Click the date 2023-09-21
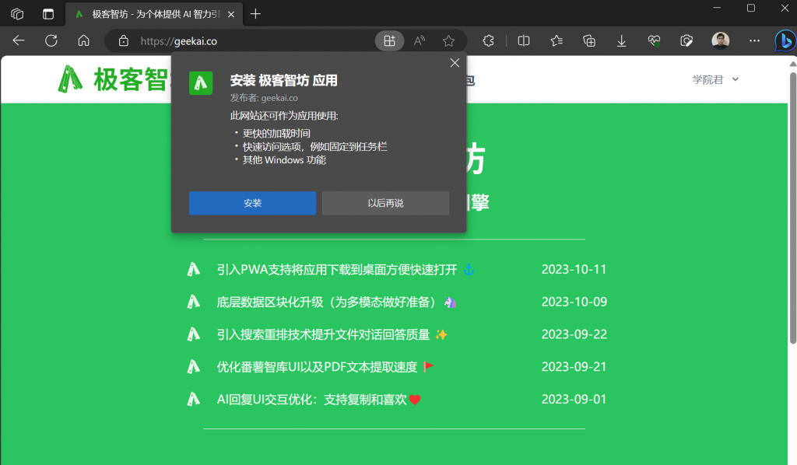Viewport: 797px width, 465px height. tap(574, 367)
